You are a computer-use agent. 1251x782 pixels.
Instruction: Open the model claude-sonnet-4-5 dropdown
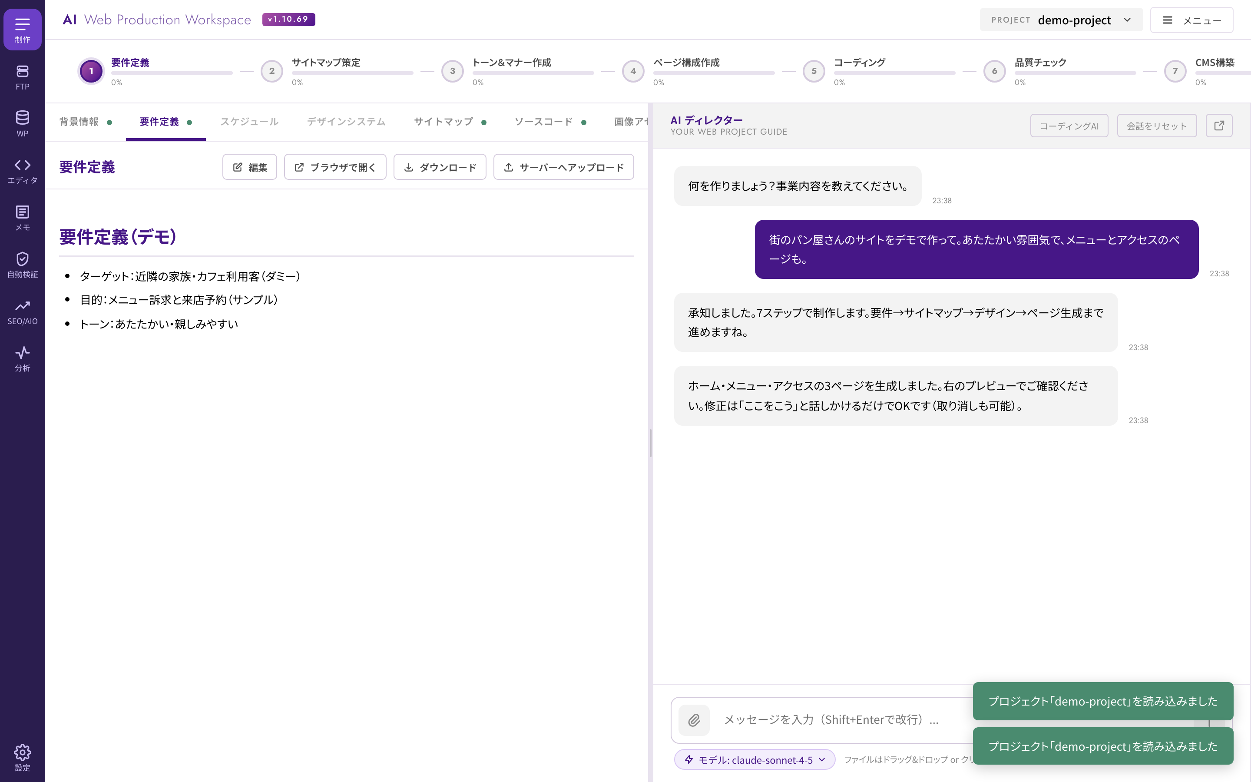(x=755, y=759)
